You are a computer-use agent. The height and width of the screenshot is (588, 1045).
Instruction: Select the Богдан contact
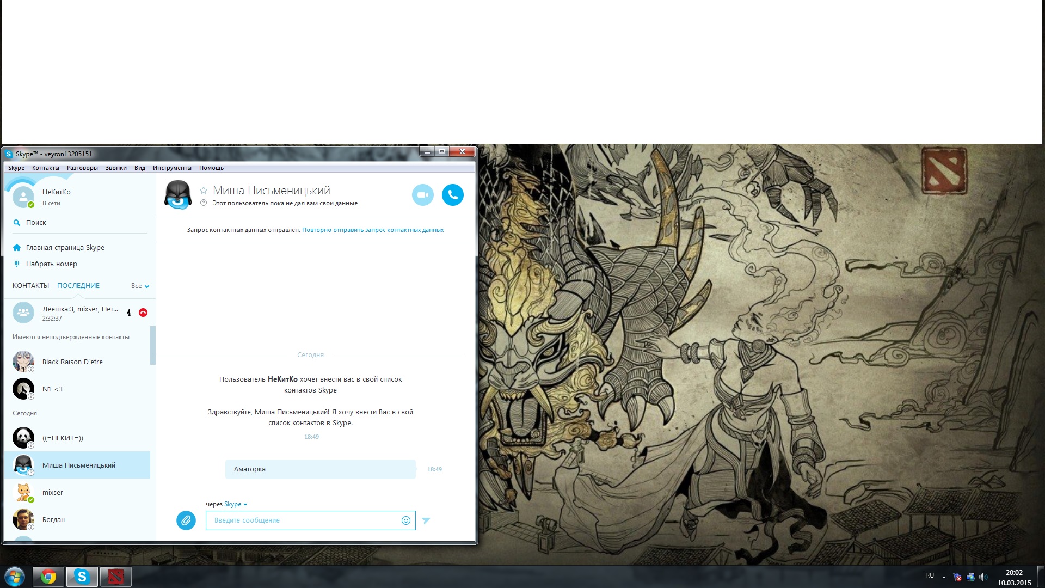(x=77, y=519)
